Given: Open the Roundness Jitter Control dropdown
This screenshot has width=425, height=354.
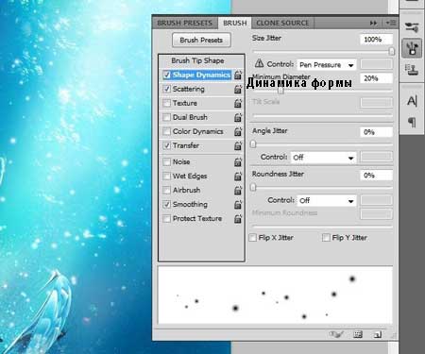Looking at the screenshot, I should tap(327, 200).
